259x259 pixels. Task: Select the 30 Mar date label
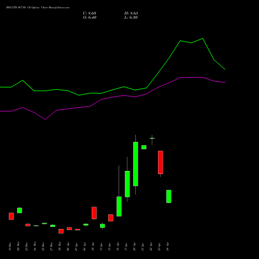60,247
